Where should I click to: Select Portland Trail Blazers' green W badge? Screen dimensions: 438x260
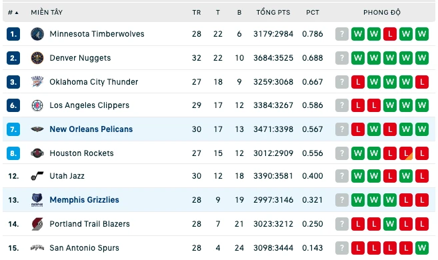[x=390, y=224]
